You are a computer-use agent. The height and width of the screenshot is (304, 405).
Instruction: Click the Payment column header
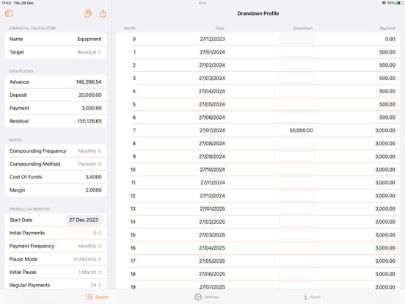(387, 28)
